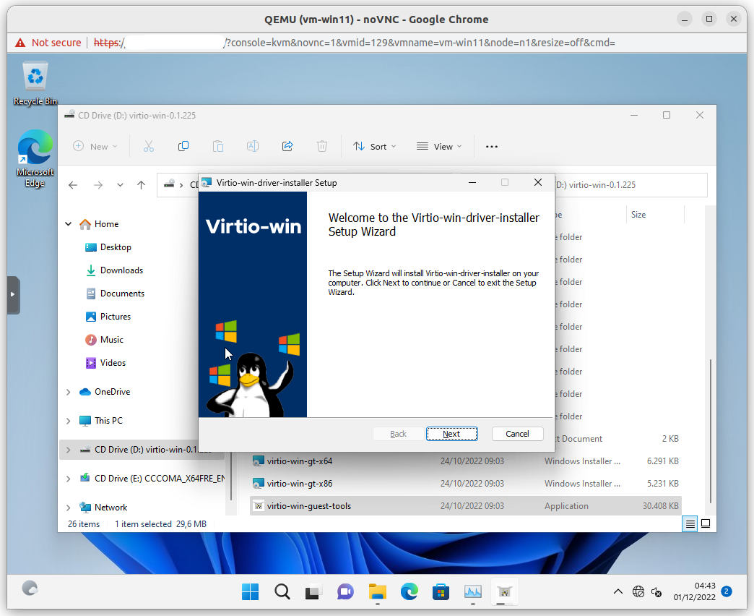This screenshot has height=616, width=754.
Task: Open the Recycle Bin desktop icon
Action: point(35,84)
